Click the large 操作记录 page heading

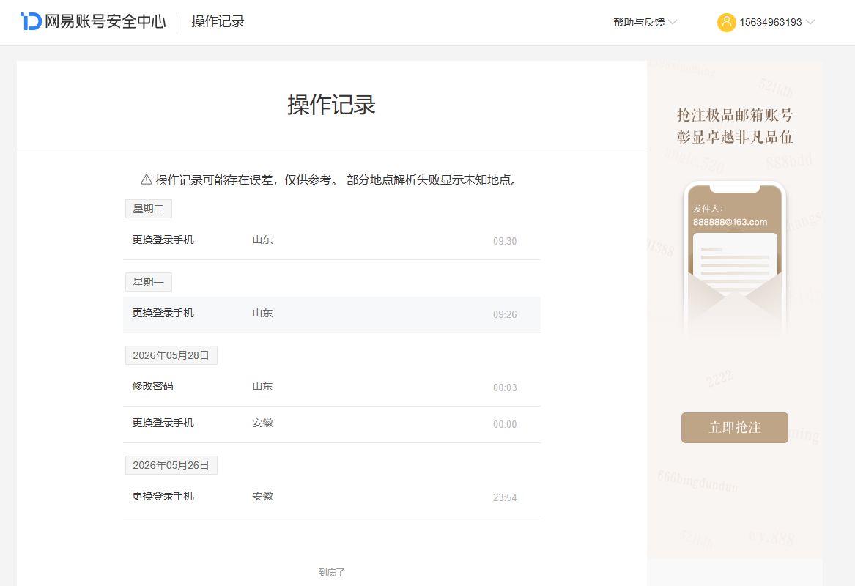(x=332, y=105)
